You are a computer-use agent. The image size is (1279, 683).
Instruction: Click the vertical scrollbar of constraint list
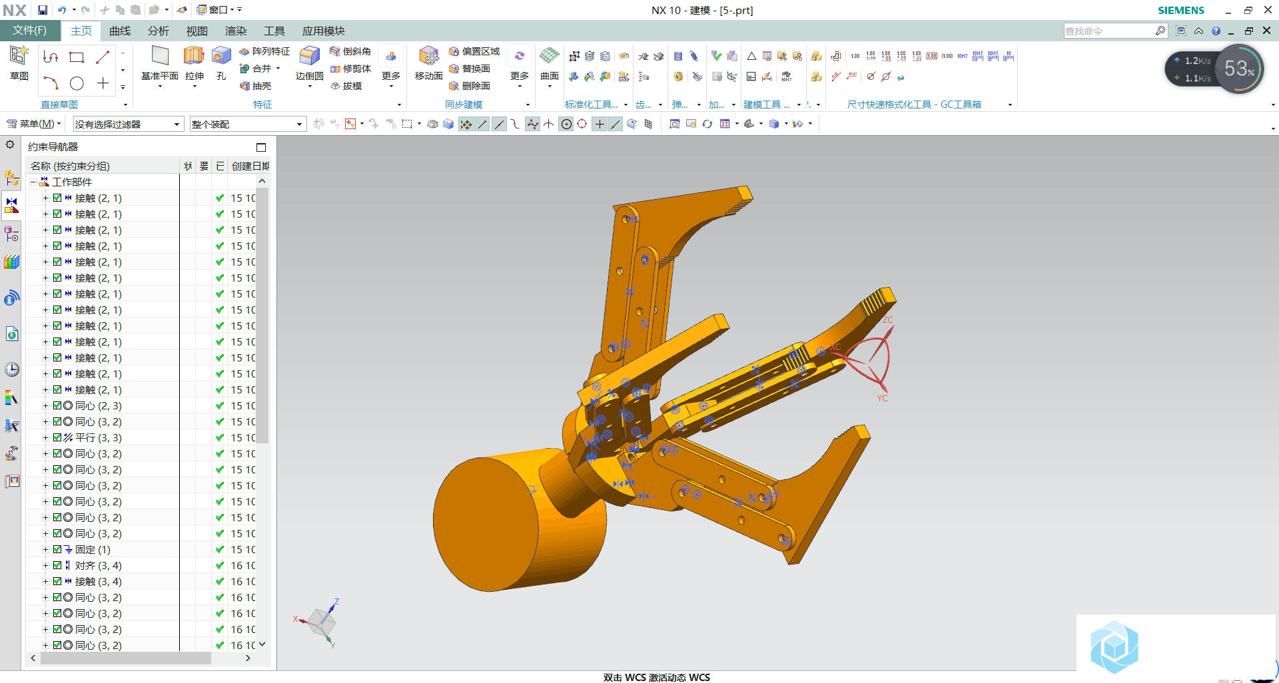[262, 315]
